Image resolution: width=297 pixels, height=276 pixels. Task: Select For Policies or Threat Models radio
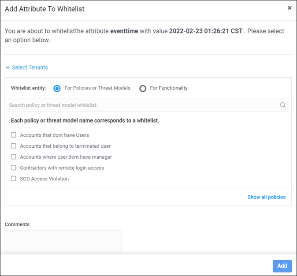click(57, 88)
